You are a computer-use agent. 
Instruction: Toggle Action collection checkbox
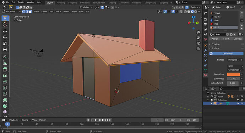point(212,97)
